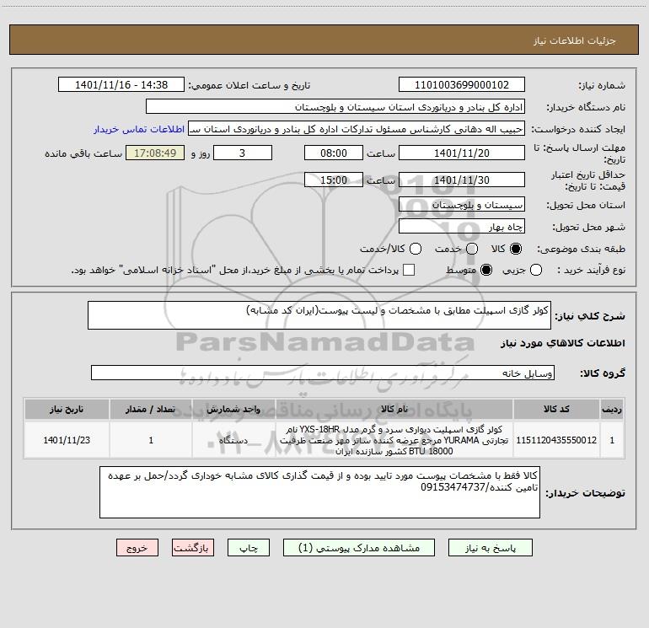The width and height of the screenshot is (649, 628).
Task: Click the اطلاعات کالاهای مورد نیاز heading
Action: (x=562, y=343)
